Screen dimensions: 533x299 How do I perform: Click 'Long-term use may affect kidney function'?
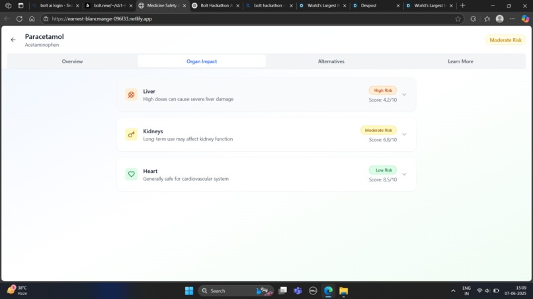pyautogui.click(x=188, y=139)
